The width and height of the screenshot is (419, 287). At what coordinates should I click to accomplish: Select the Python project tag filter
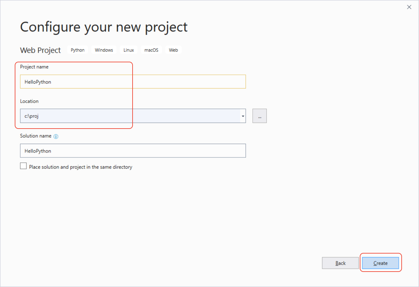(x=77, y=50)
